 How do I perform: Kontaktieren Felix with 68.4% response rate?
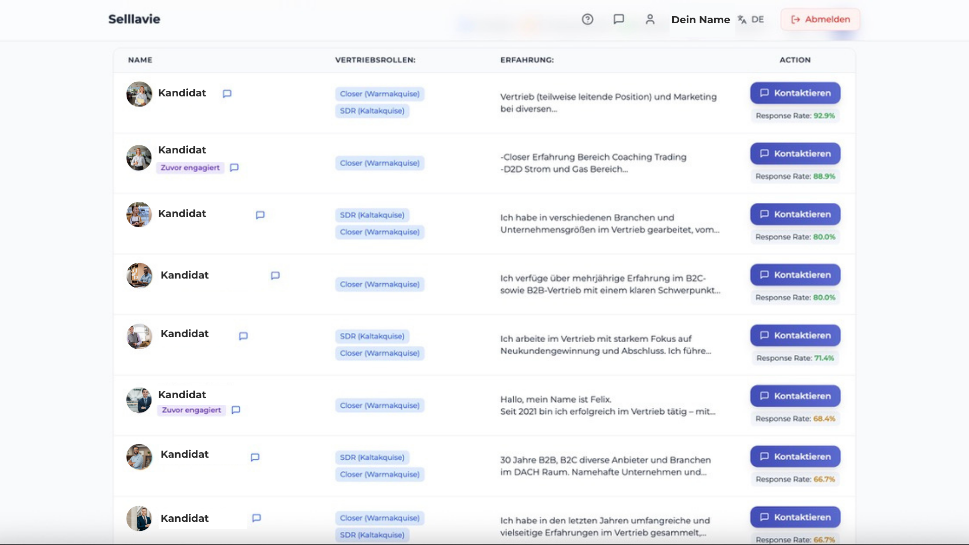coord(795,396)
